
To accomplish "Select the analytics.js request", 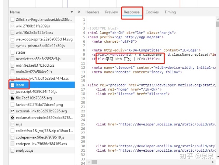I will [24, 150].
